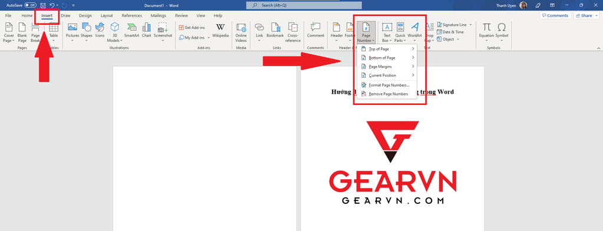
Task: Insert 3D Models
Action: pos(115,32)
